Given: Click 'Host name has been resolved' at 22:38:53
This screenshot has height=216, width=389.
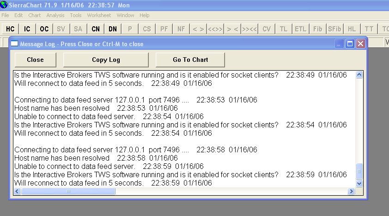Looking at the screenshot, I should click(96, 108).
